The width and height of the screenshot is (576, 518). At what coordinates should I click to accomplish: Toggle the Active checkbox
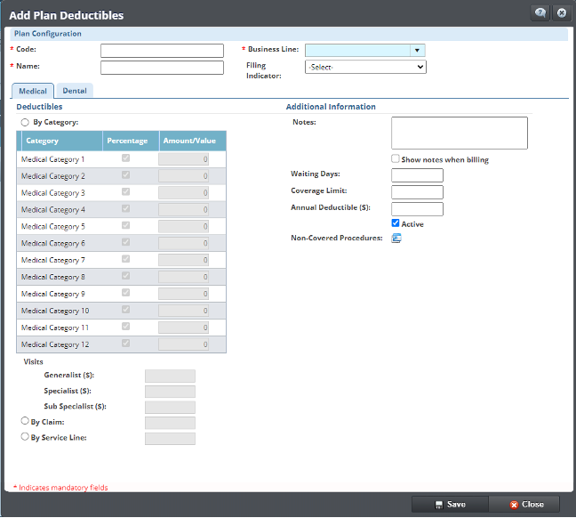[396, 223]
